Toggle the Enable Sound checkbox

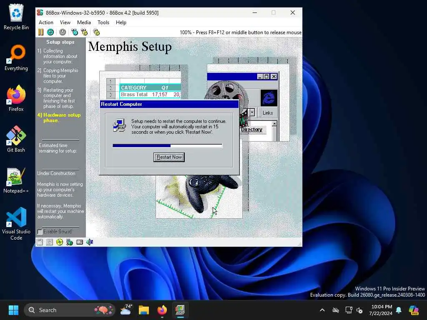40,232
